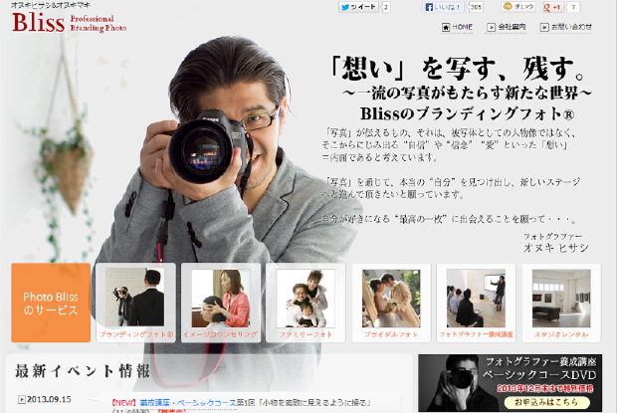Click the house icon next to HOME
This screenshot has height=413, width=617.
click(446, 27)
